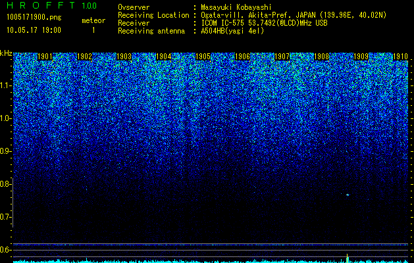Click the Ogata-vill. Akita-Pref. JAPAN location text

pyautogui.click(x=294, y=15)
